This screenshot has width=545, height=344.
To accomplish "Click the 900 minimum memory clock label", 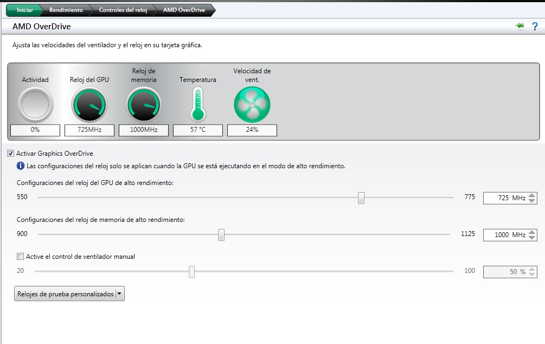I will click(22, 234).
